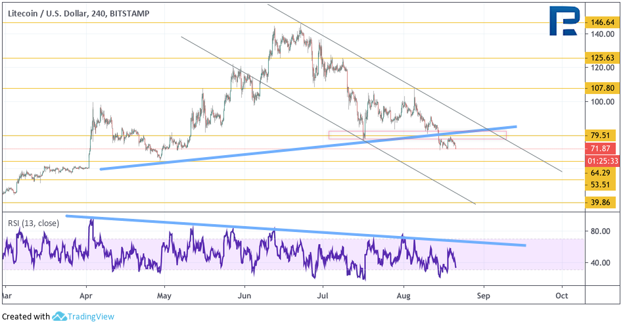Viewport: 623px width, 328px height.
Task: Click the red 71.87 current price tag
Action: (601, 149)
